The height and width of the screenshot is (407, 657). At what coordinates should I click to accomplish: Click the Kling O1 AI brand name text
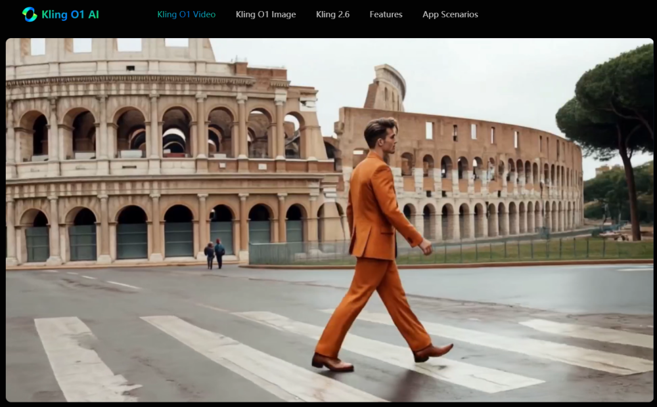coord(70,14)
